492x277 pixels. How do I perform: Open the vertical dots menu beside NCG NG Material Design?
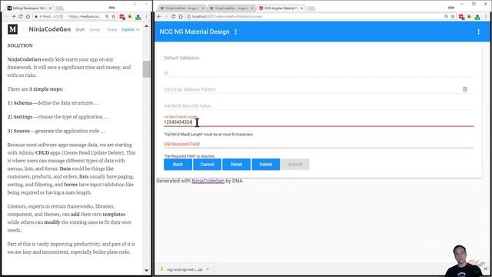coord(236,32)
